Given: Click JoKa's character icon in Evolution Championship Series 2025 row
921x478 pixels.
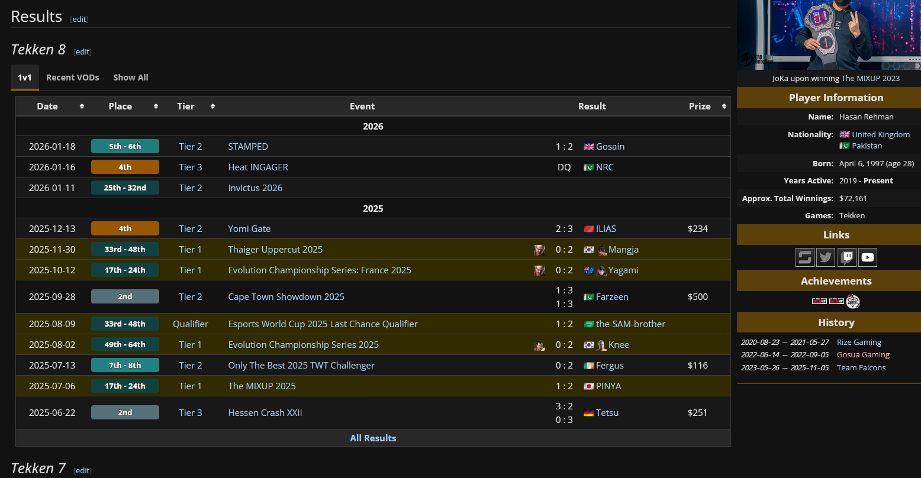Looking at the screenshot, I should tap(540, 345).
